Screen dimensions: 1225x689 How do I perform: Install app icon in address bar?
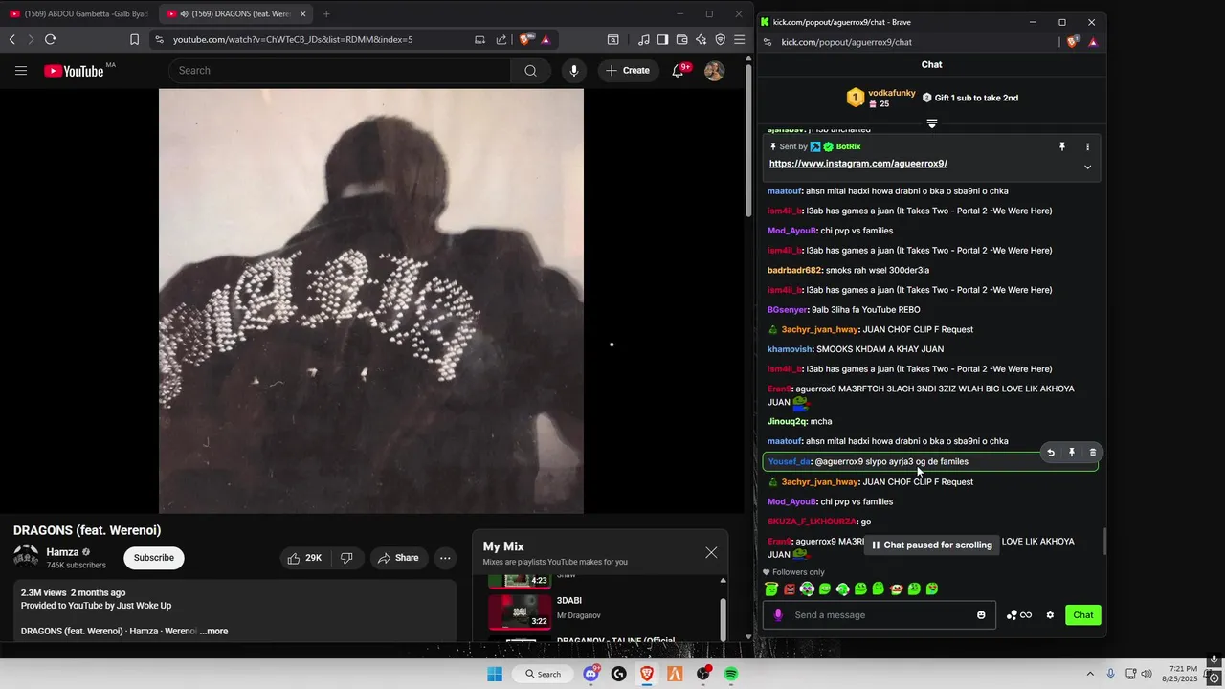tap(479, 39)
